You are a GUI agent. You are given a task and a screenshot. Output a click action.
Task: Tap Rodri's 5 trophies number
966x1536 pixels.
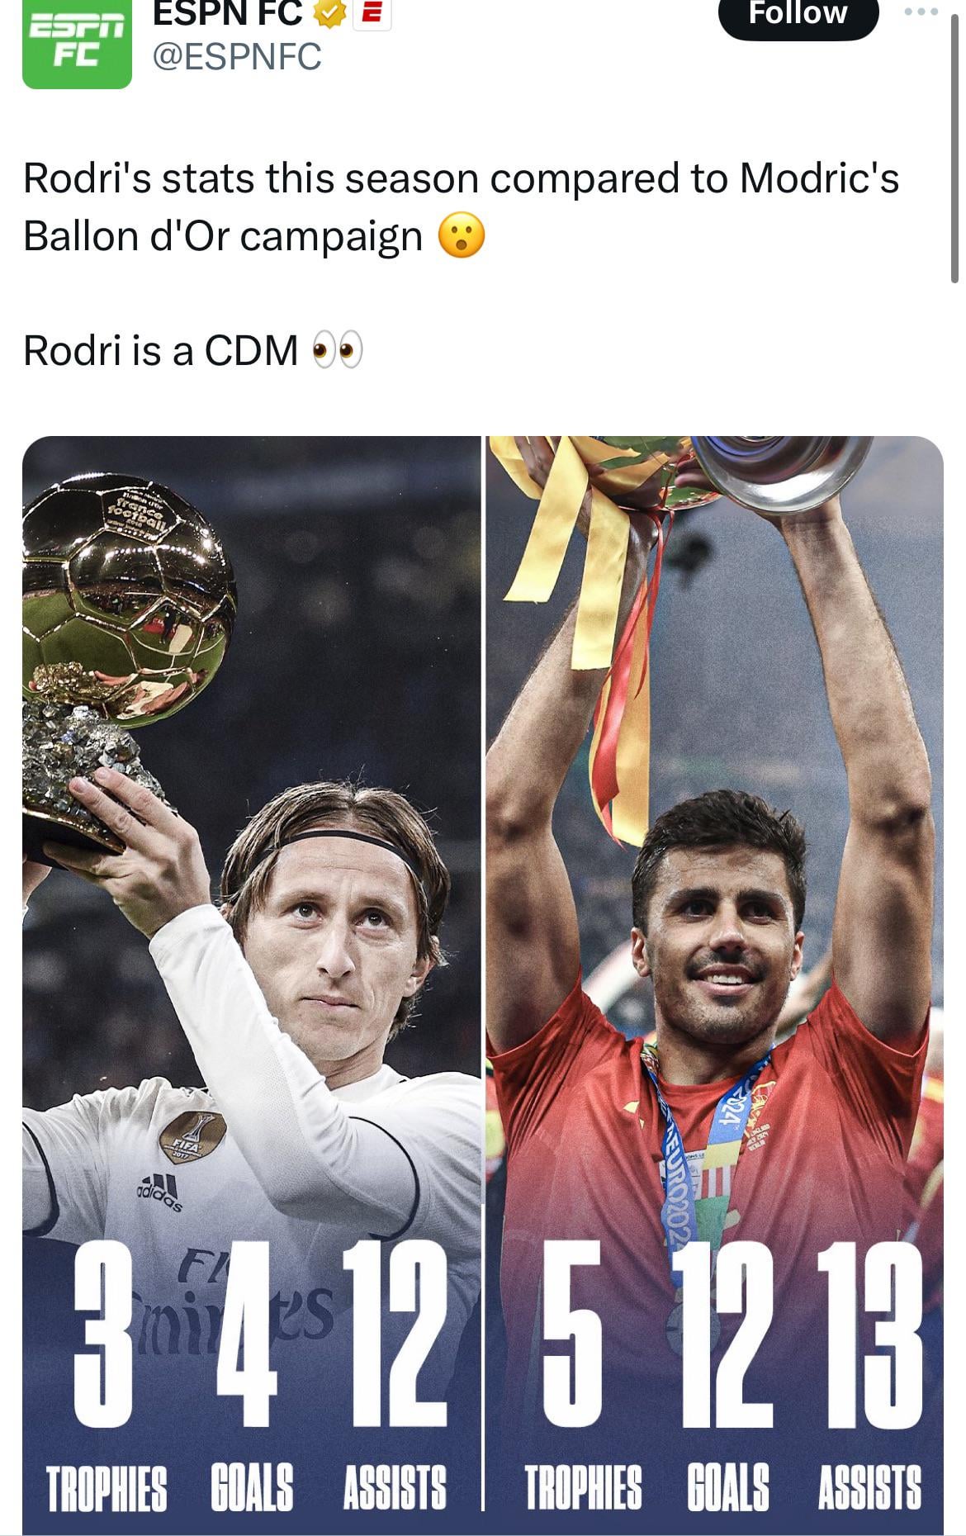click(x=571, y=1334)
